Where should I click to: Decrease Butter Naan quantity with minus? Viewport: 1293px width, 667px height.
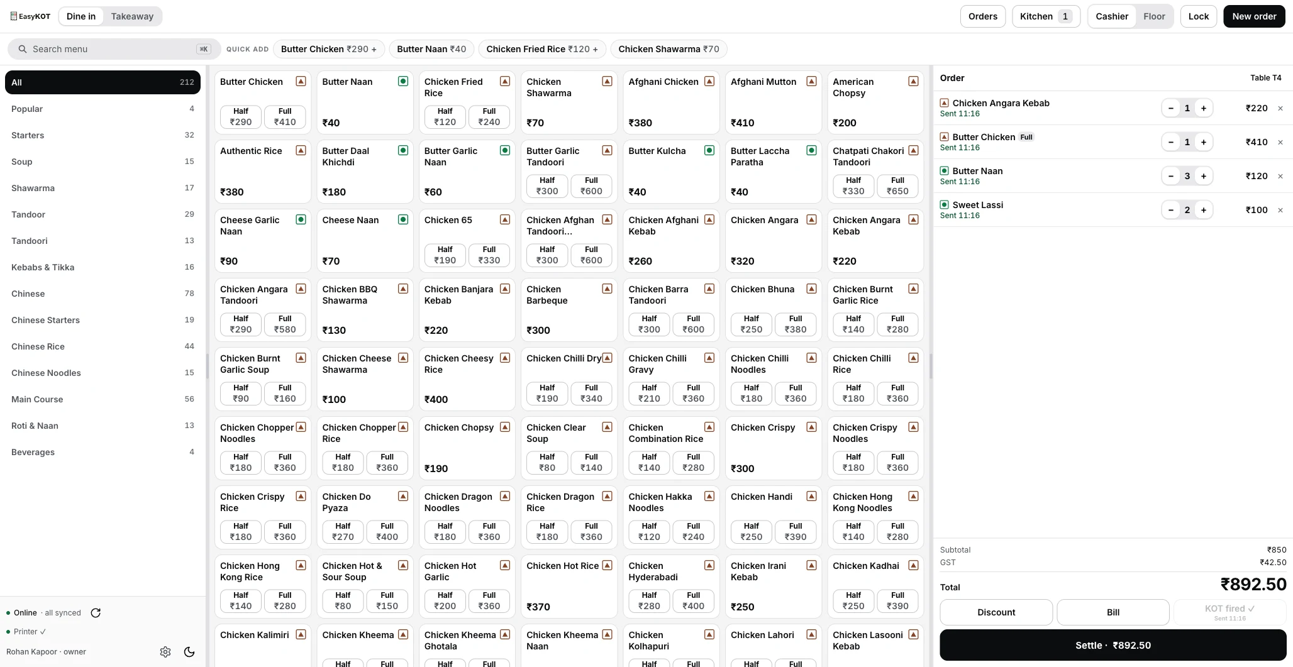[x=1170, y=176]
